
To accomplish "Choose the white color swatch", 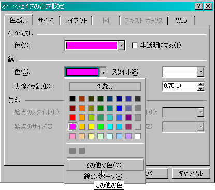I will [138, 136].
